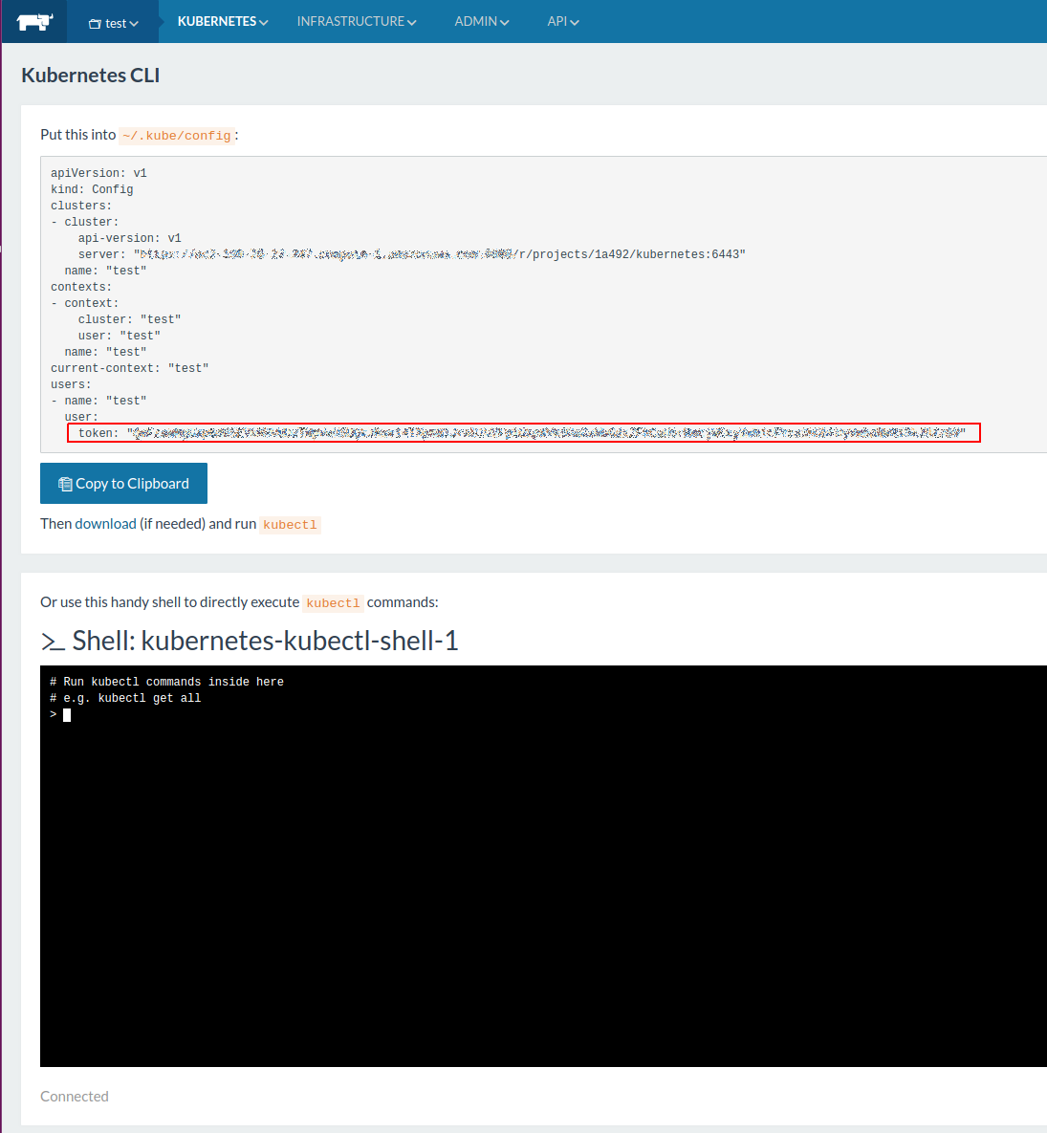The width and height of the screenshot is (1047, 1133).
Task: Open the test environment dropdown
Action: click(x=114, y=23)
